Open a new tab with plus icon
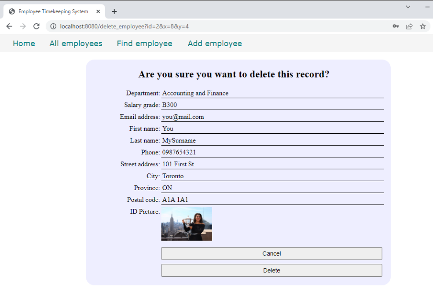This screenshot has width=433, height=289. pos(114,11)
